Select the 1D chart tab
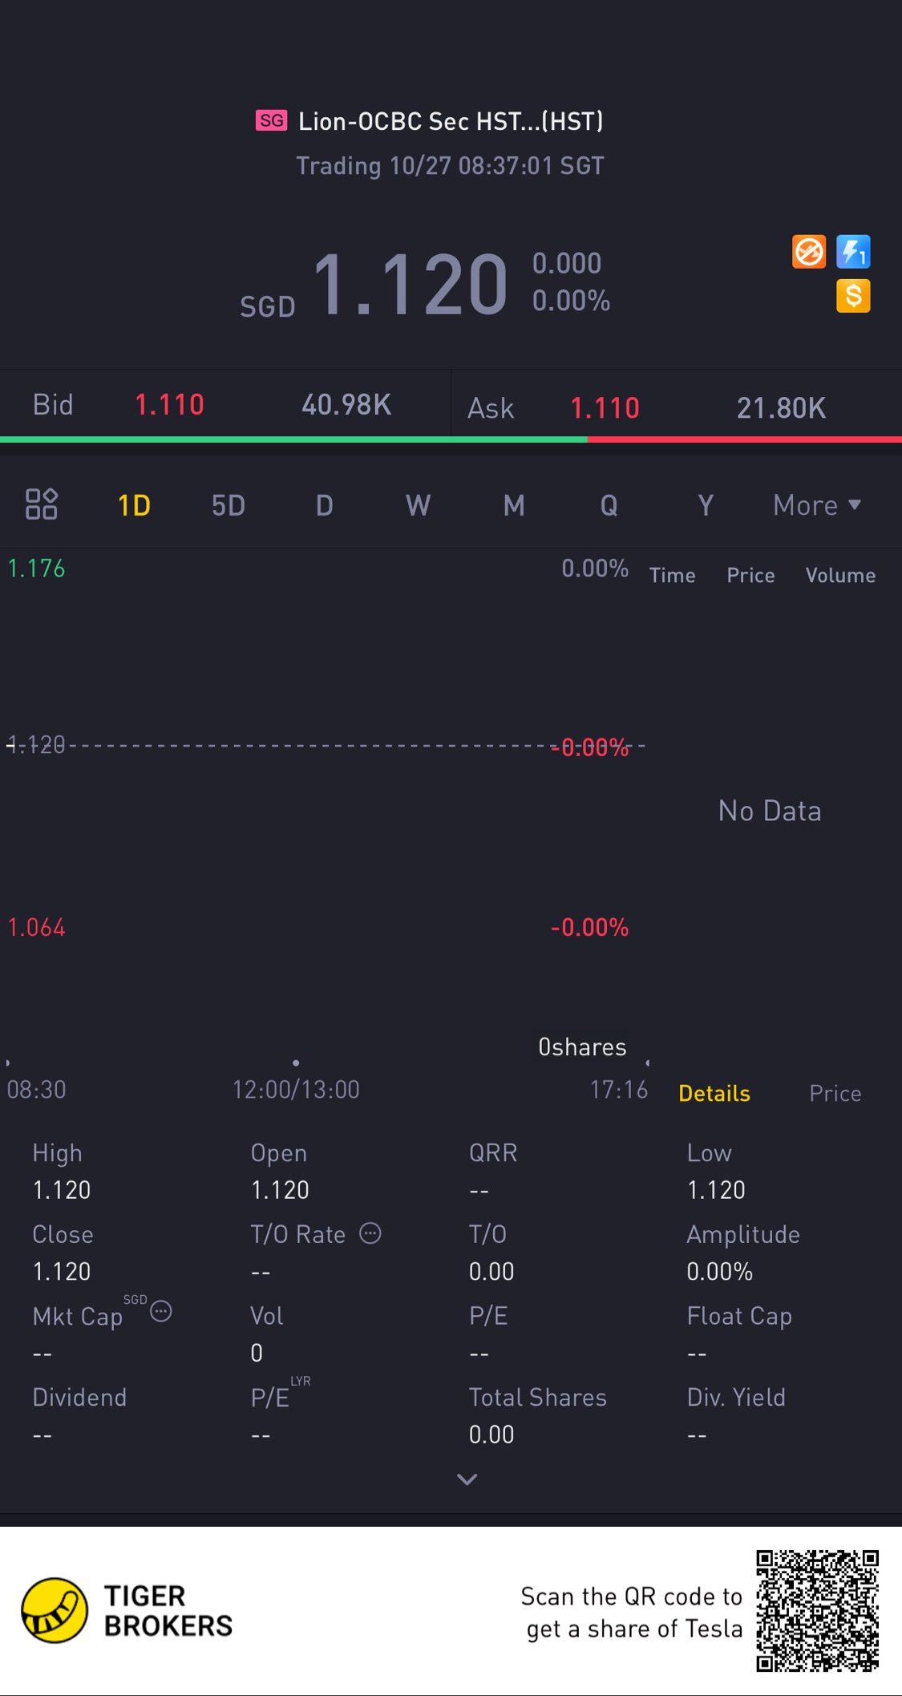This screenshot has height=1696, width=902. point(134,505)
